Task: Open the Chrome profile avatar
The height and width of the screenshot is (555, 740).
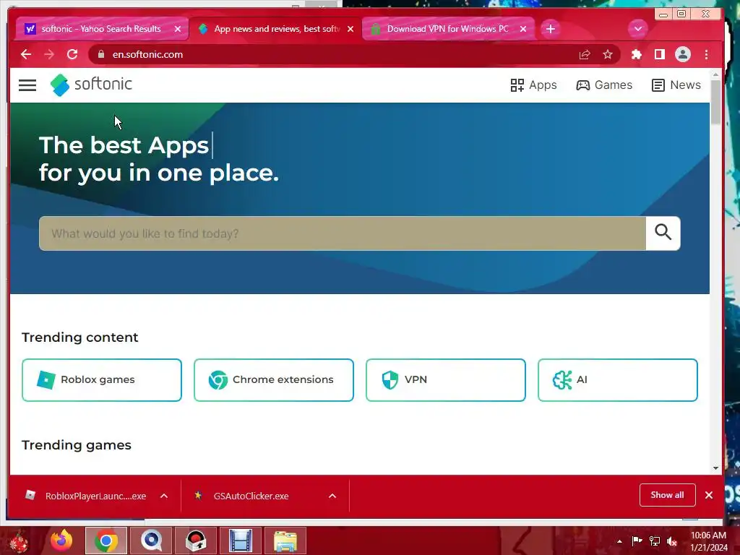Action: pyautogui.click(x=683, y=54)
